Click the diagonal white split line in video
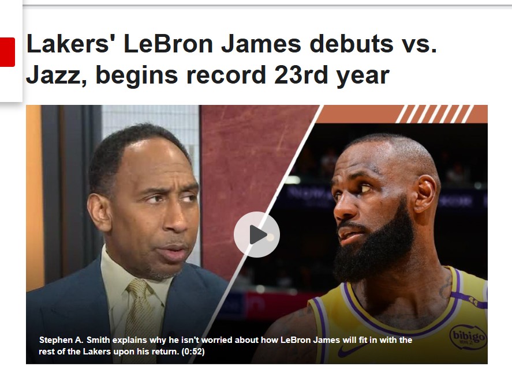 tap(261, 228)
